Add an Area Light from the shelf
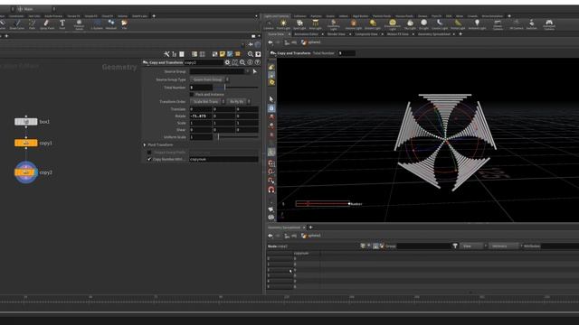 [316, 24]
